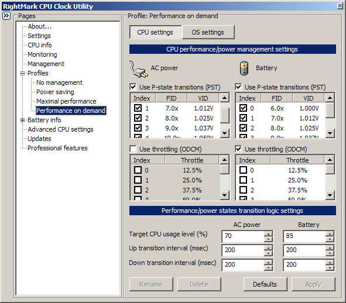346x303 pixels.
Task: Click the Battery icon
Action: pos(244,68)
